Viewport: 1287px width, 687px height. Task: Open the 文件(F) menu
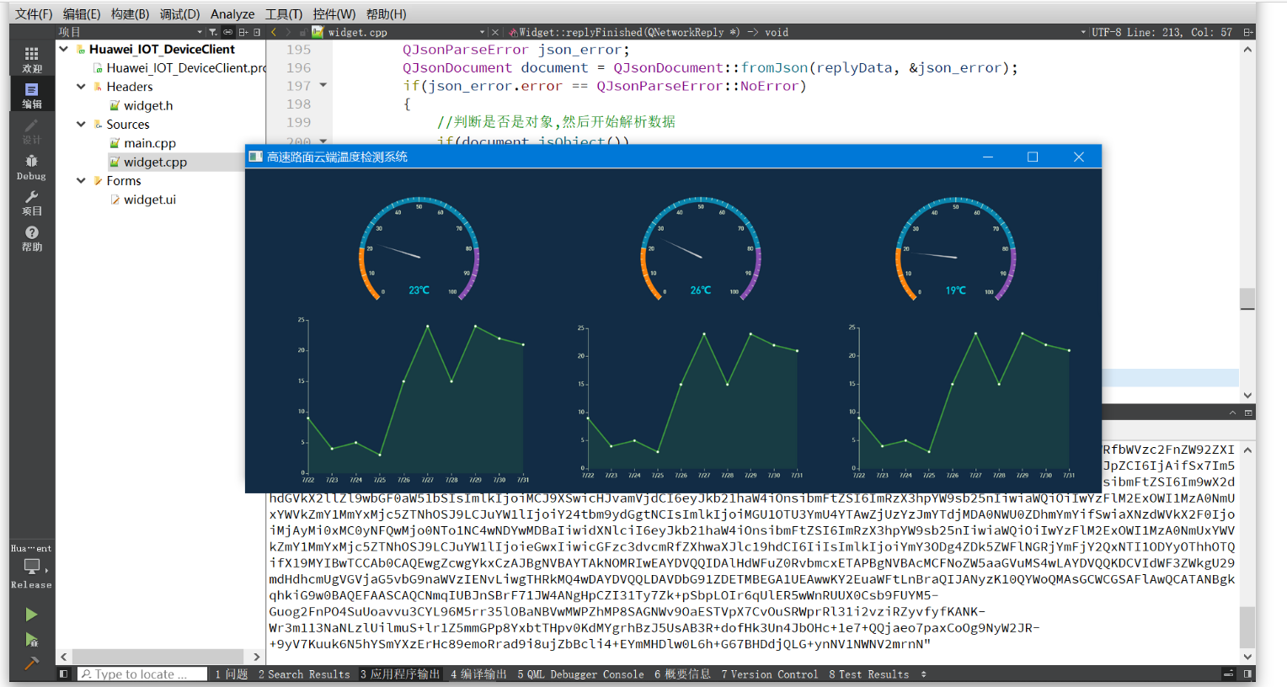click(34, 14)
